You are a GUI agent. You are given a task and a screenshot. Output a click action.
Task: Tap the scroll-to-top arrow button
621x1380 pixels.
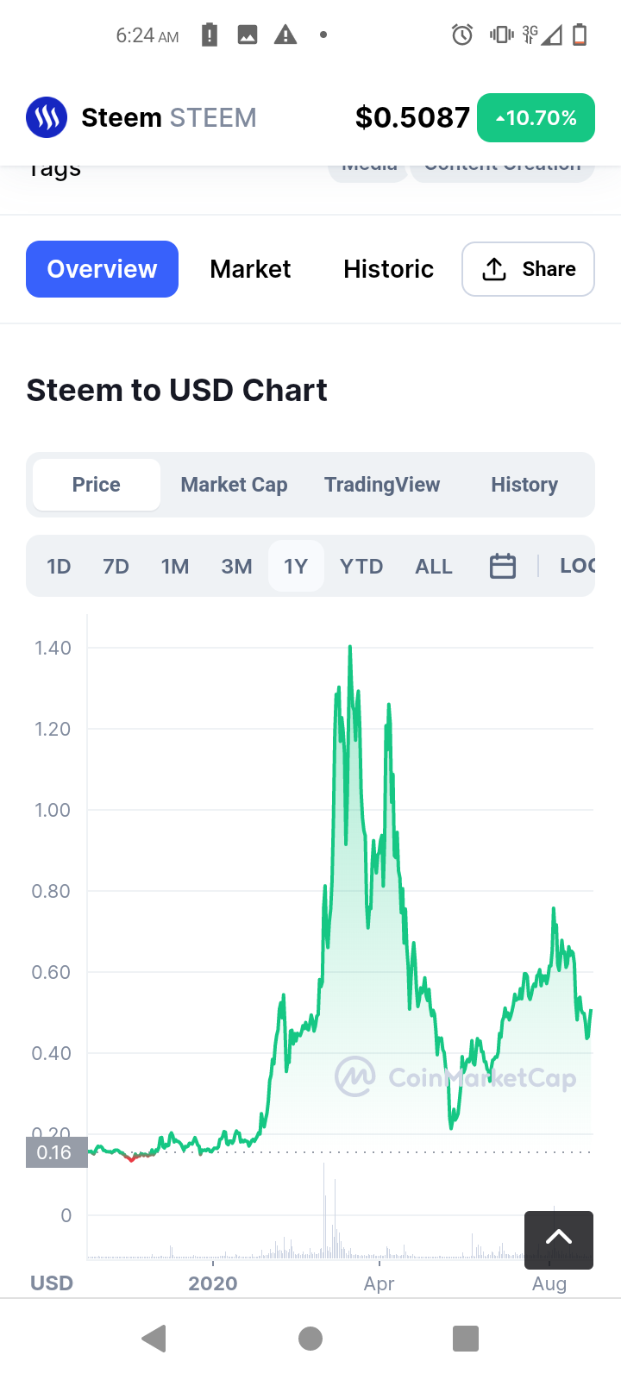[559, 1239]
